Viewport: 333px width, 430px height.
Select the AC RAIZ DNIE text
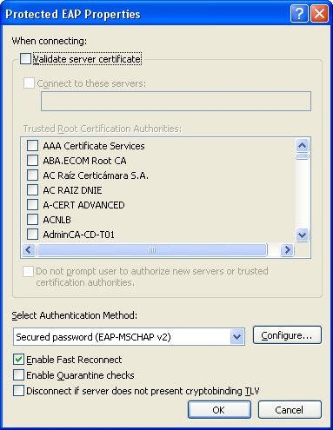[72, 190]
